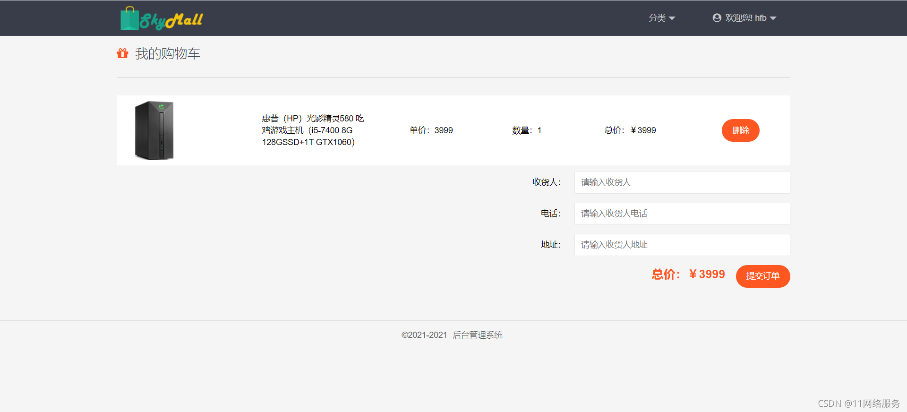
Task: Focus the 收货人 recipient input field
Action: tap(682, 182)
